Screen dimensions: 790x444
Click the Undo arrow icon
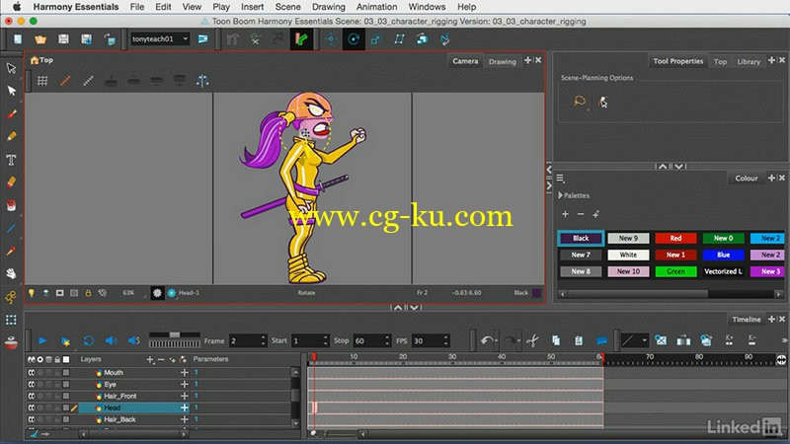(486, 340)
